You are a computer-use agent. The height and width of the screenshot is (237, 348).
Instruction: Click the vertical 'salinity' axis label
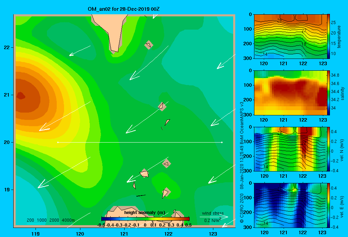[x=342, y=93]
